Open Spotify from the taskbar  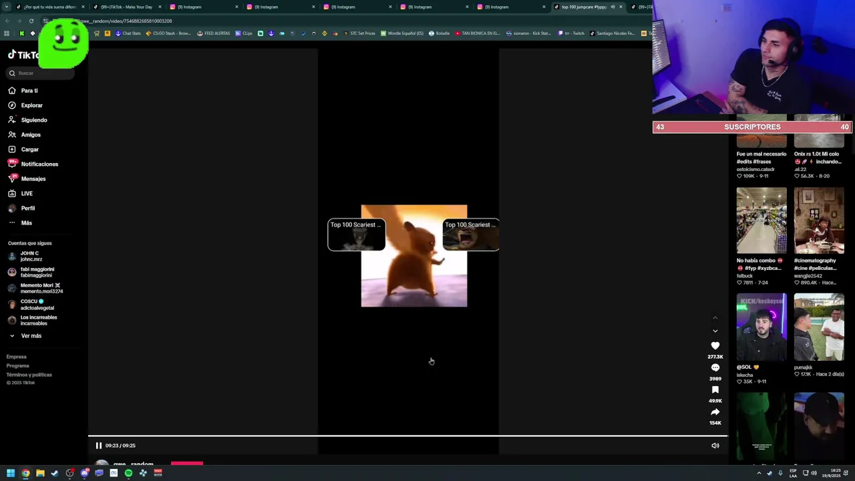click(128, 473)
